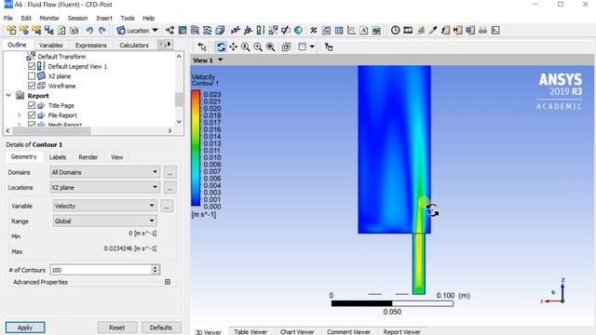
Task: Click the Chart insert icon
Action: point(351,31)
